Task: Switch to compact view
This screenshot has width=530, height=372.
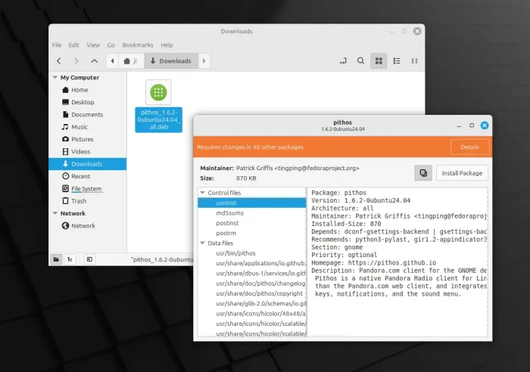Action: [414, 61]
